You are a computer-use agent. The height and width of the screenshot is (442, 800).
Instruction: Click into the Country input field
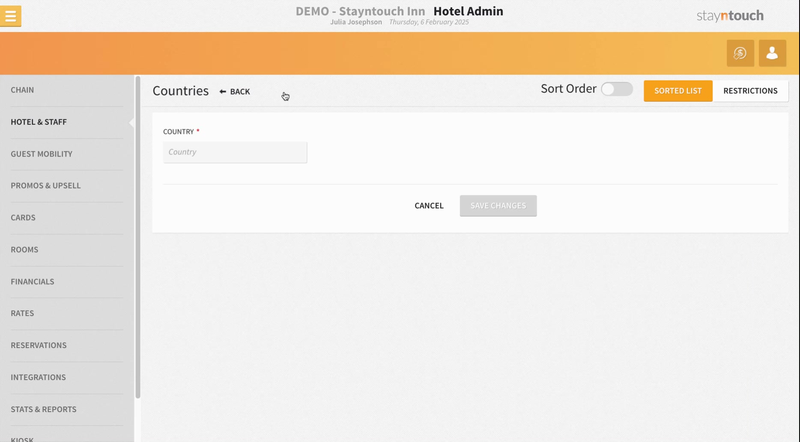(x=235, y=152)
